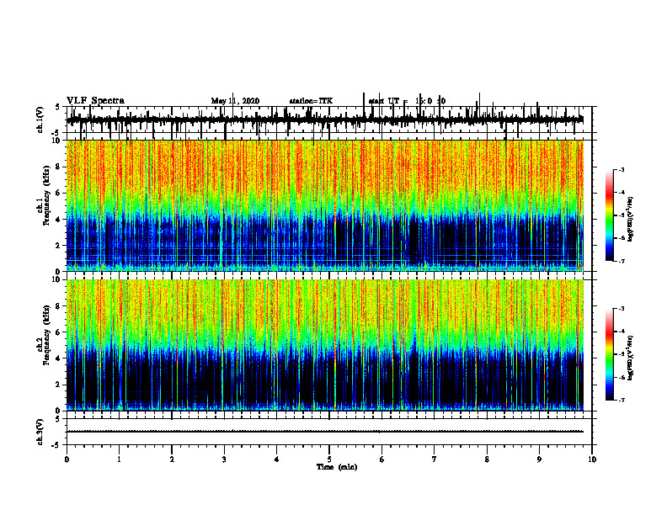The image size is (667, 515).
Task: Click the "Time (min)" axis title
Action: [x=337, y=467]
